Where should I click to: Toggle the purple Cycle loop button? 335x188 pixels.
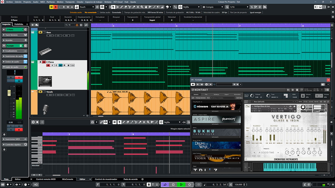[165, 184]
